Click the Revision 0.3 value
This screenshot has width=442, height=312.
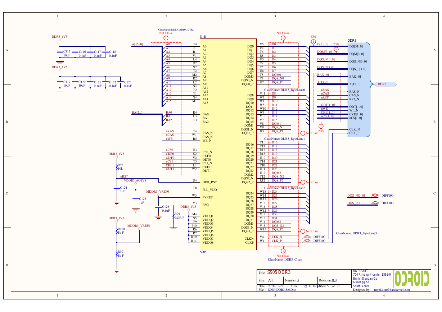click(334, 281)
